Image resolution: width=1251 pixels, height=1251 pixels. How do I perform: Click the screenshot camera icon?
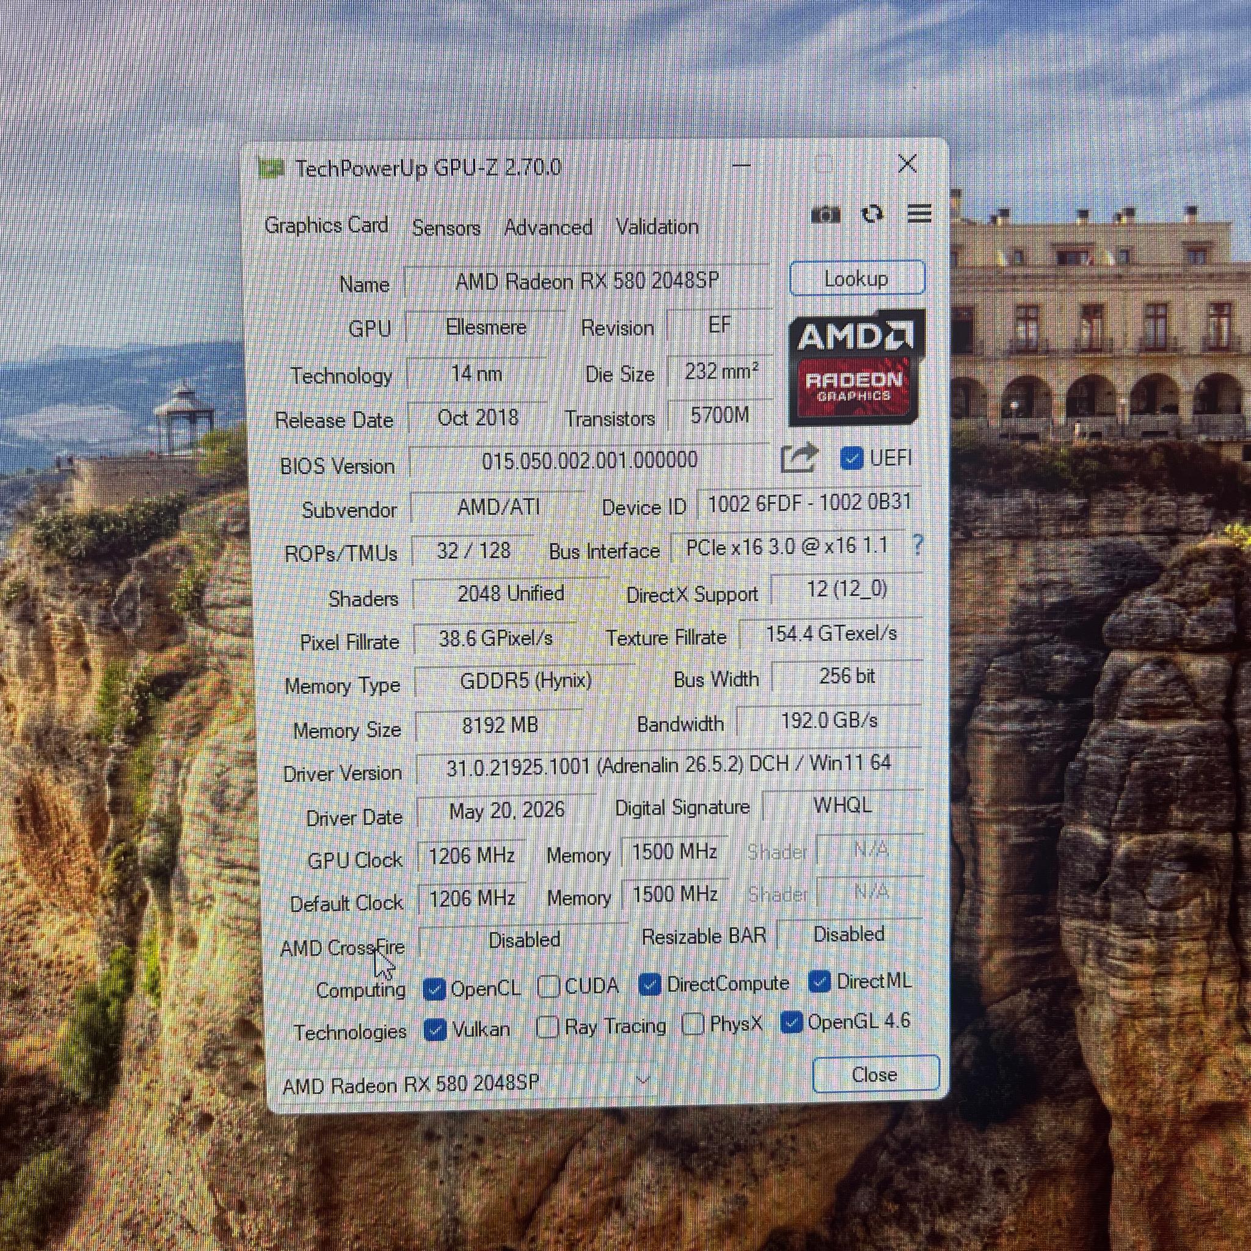[826, 214]
